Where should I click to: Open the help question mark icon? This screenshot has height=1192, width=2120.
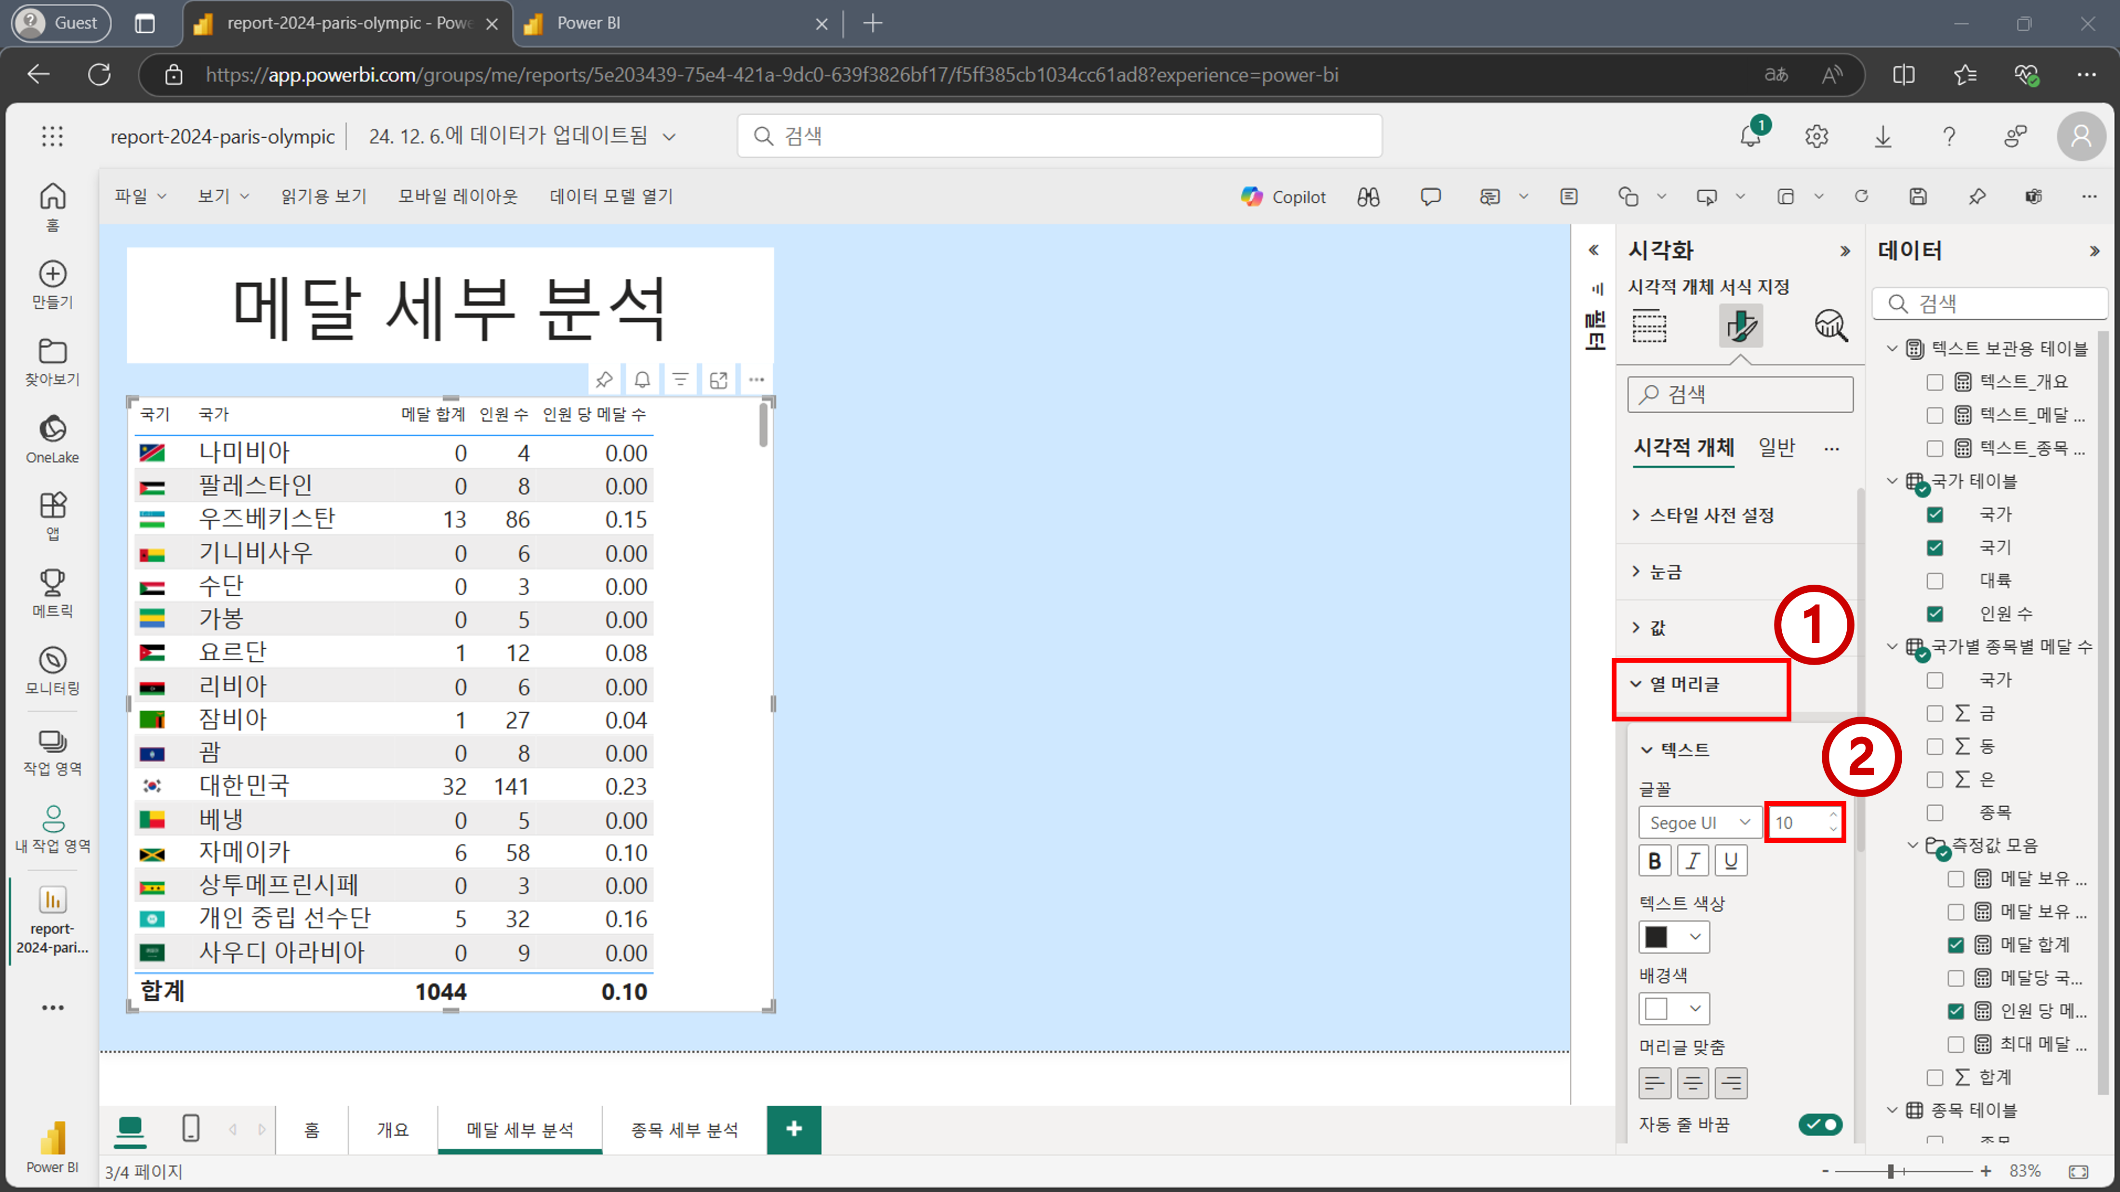click(x=1949, y=136)
